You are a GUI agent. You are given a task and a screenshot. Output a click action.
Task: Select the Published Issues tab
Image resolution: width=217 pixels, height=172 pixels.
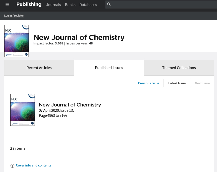point(109,68)
